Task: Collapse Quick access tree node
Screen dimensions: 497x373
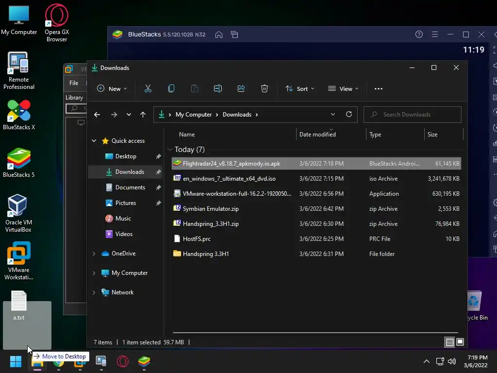Action: pyautogui.click(x=94, y=140)
